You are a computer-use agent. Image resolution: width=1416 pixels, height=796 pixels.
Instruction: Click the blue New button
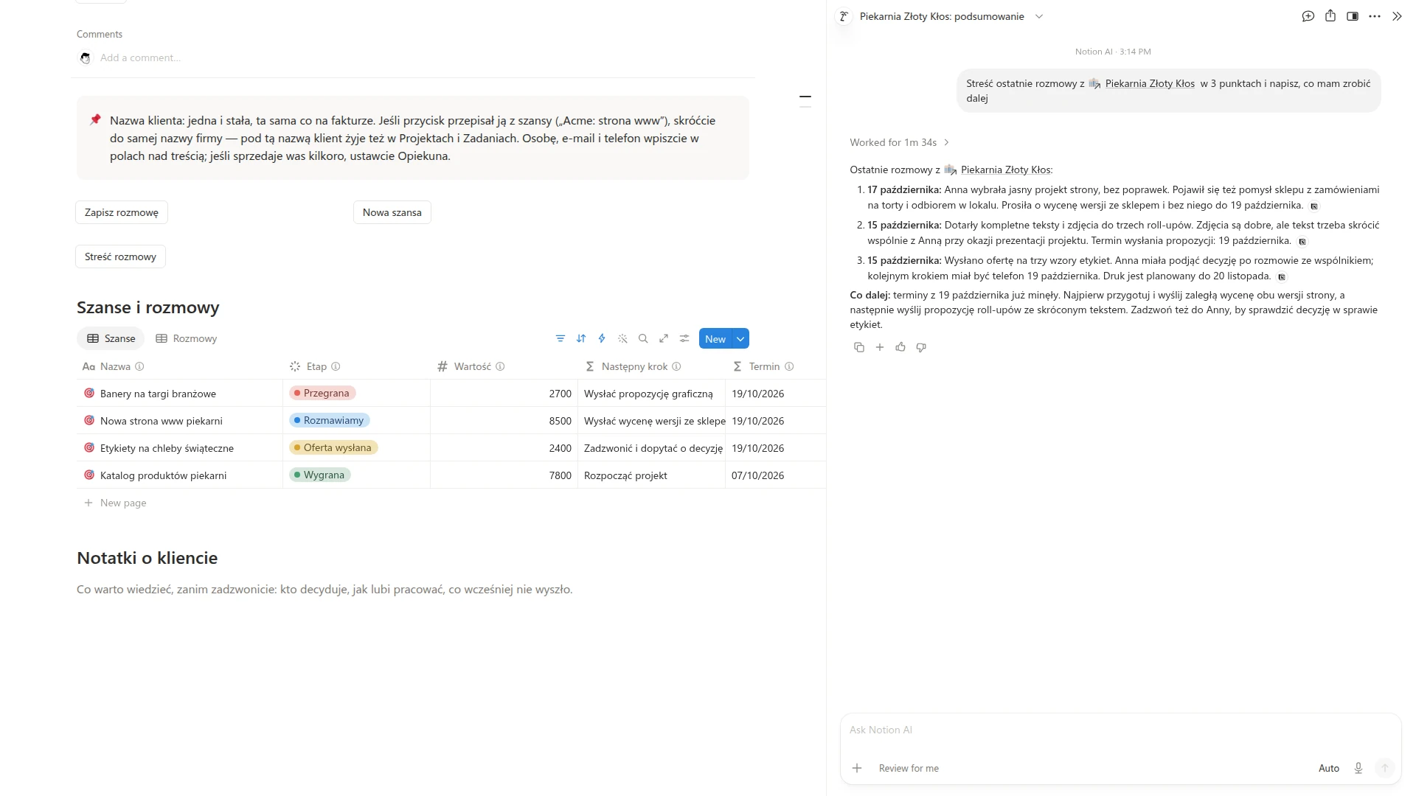point(715,339)
